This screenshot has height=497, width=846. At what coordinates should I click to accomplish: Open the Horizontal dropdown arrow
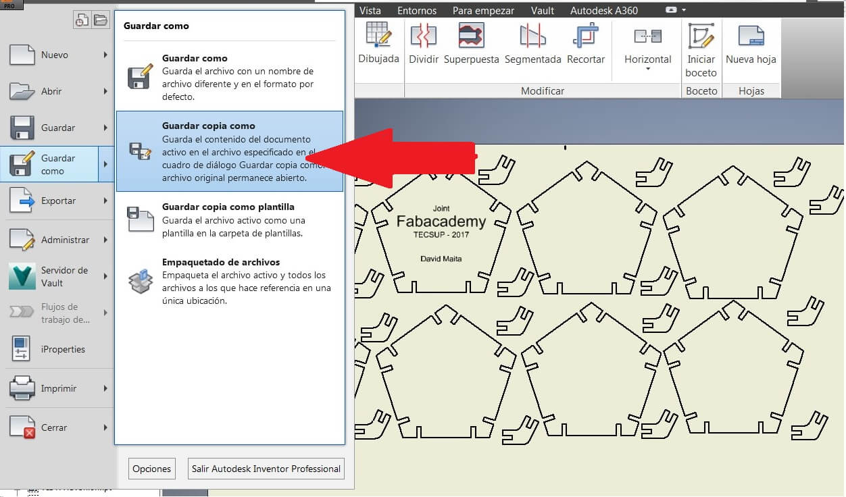point(647,70)
